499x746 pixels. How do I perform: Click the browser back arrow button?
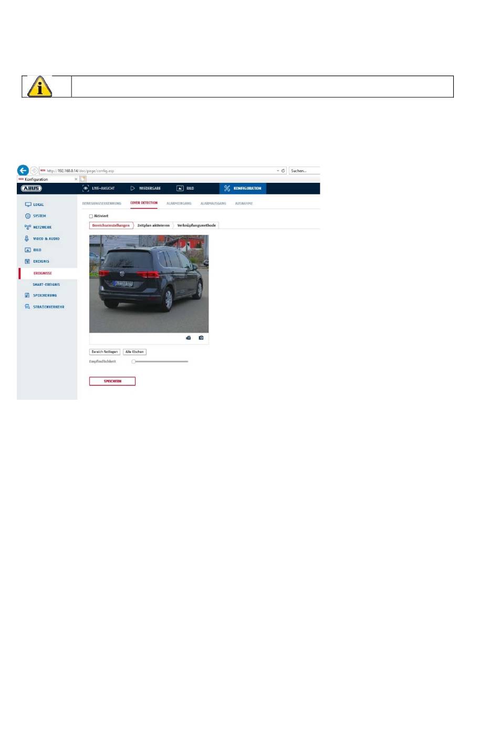[x=23, y=171]
